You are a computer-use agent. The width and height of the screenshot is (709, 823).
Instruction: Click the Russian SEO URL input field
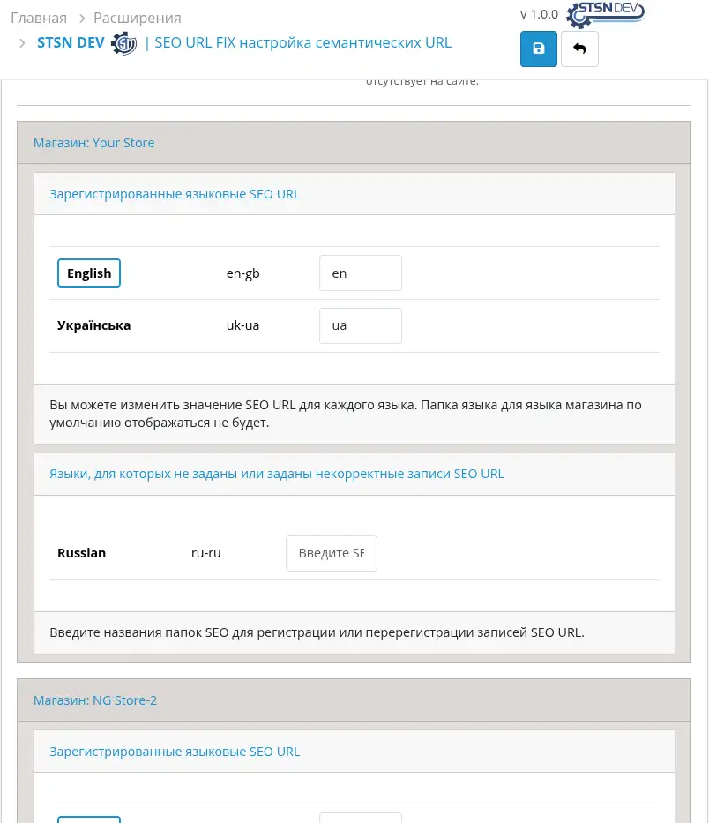[331, 553]
